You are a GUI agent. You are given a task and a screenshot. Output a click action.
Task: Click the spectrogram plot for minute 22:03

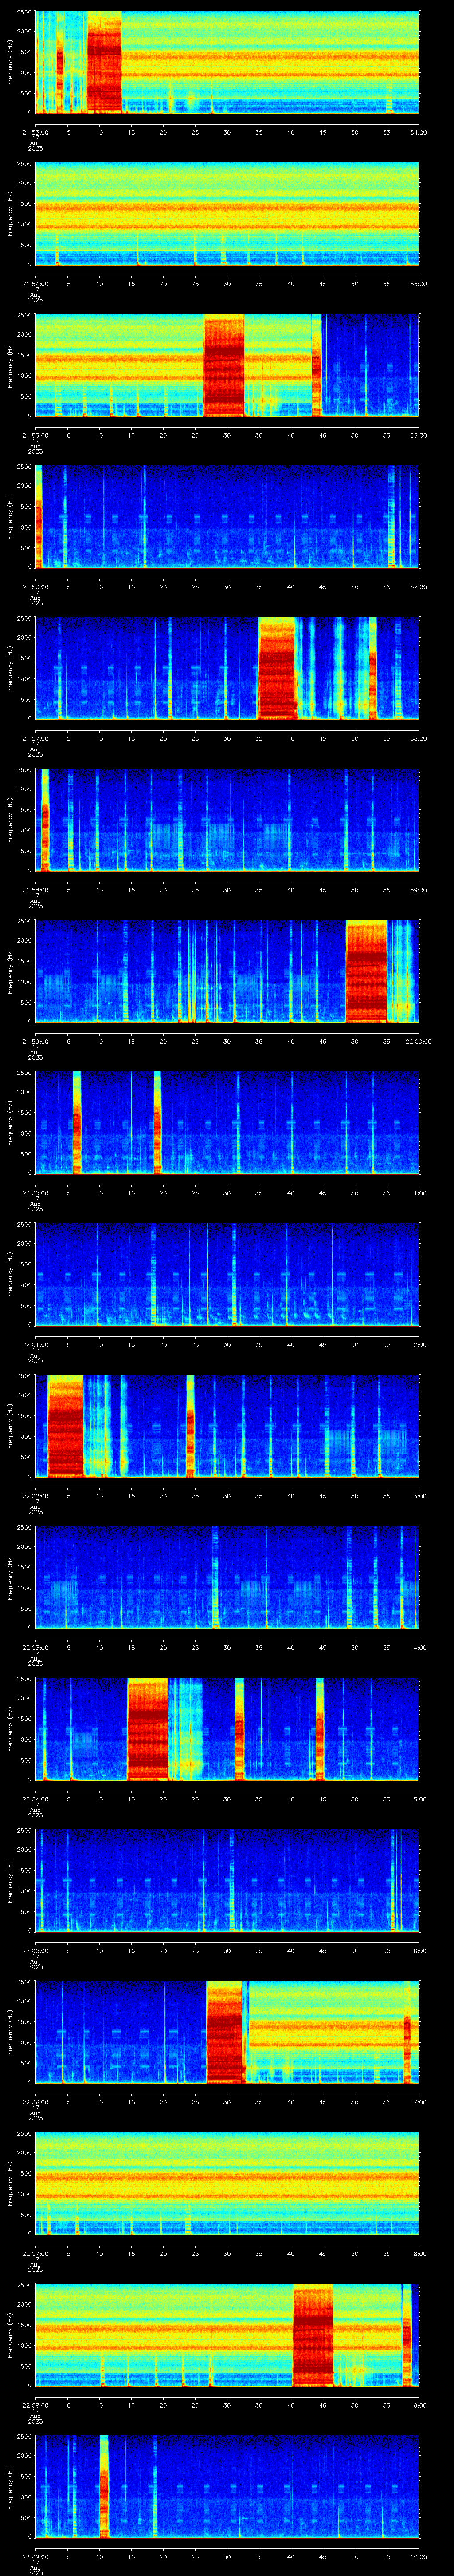pos(227,1577)
